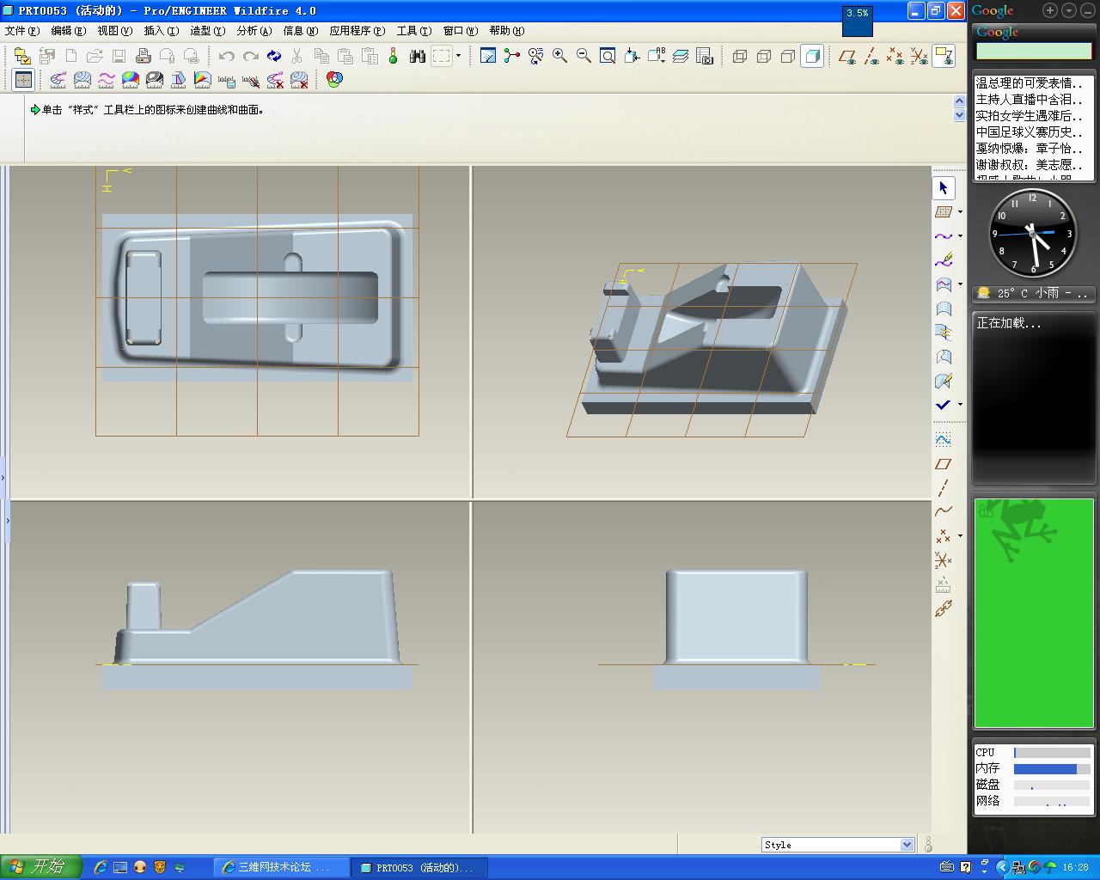
Task: Click the Refit view icon
Action: [x=608, y=56]
